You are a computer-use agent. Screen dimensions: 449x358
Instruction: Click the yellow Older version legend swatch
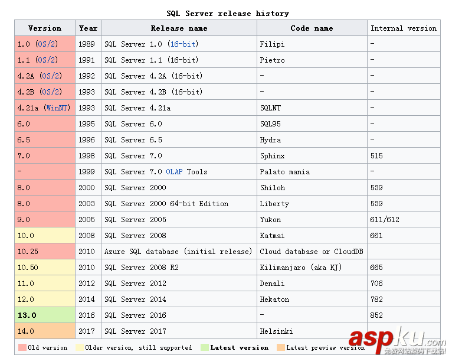(80, 347)
